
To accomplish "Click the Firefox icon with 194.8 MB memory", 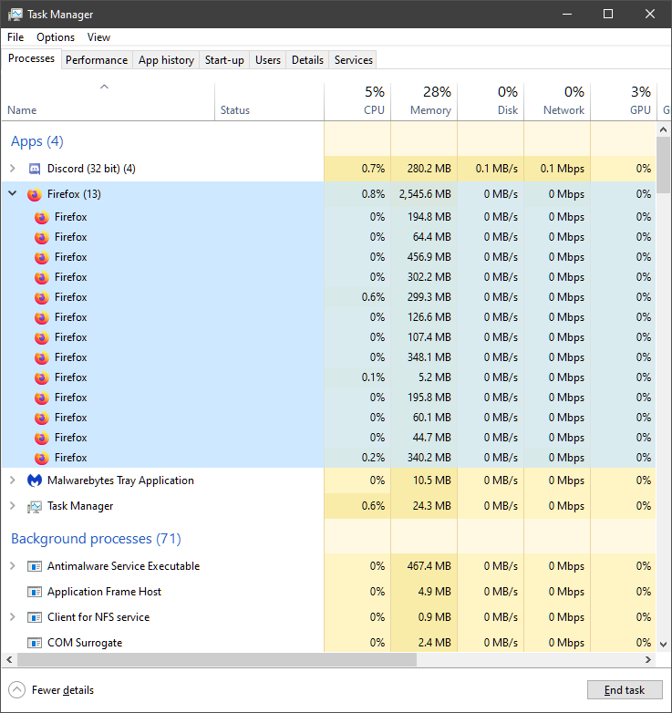I will click(42, 217).
